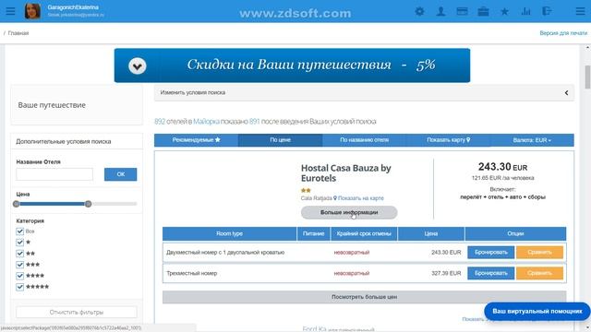Screen dimensions: 591x332
Task: Click the Главная breadcrumb link
Action: (x=18, y=33)
